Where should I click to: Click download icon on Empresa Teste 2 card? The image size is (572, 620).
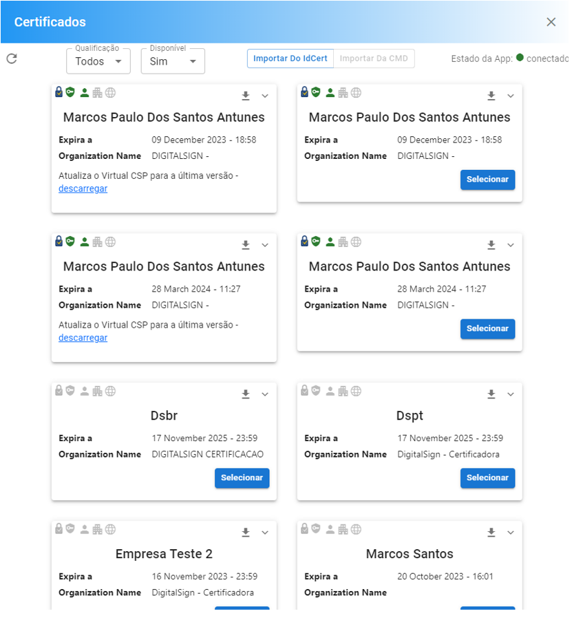click(x=246, y=533)
